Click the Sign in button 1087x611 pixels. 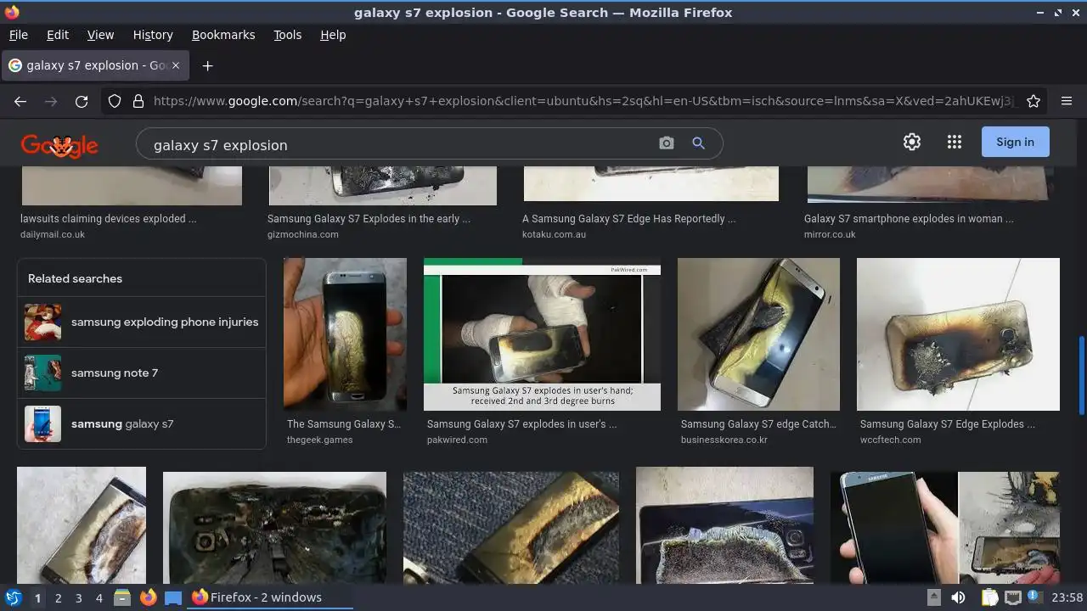pyautogui.click(x=1016, y=142)
